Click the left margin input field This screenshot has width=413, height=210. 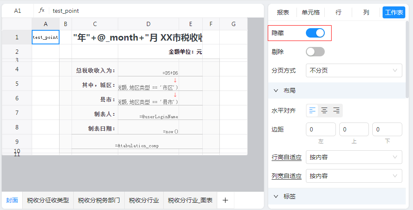[321, 129]
